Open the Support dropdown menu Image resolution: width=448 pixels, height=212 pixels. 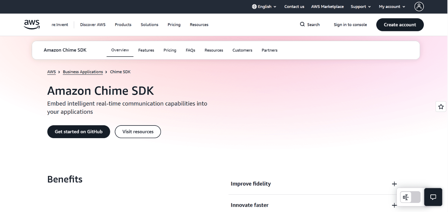coord(361,6)
